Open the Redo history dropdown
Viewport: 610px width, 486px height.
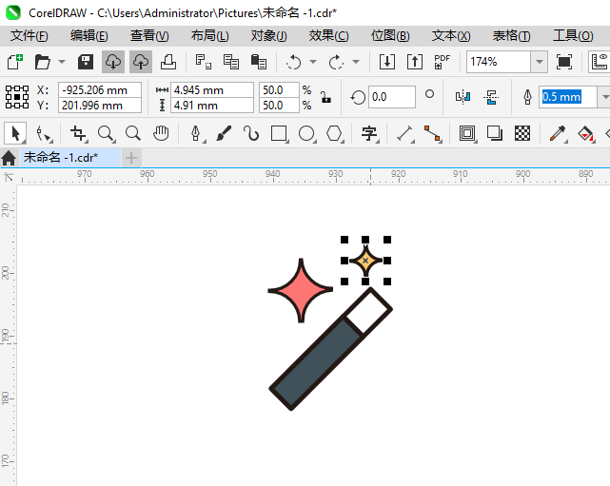[x=356, y=62]
